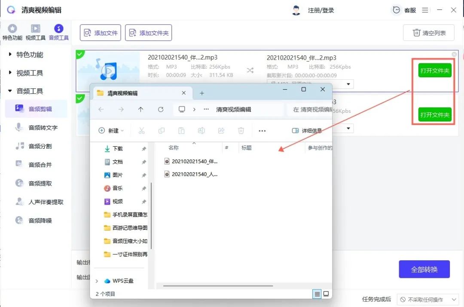Uncheck the first audio file's green checkbox
This screenshot has width=464, height=307.
coord(79,54)
